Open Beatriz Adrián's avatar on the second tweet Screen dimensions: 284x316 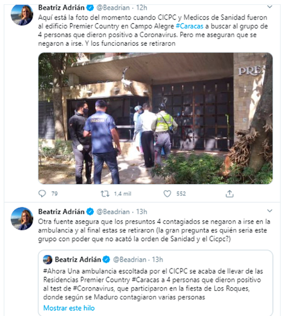coord(22,219)
